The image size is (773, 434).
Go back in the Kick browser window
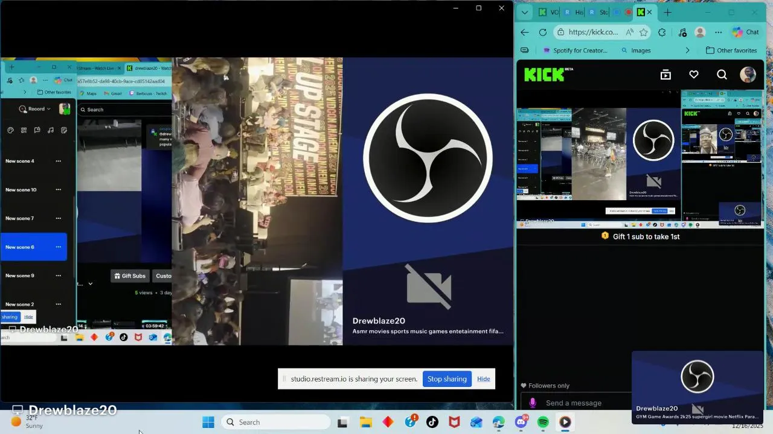point(525,33)
